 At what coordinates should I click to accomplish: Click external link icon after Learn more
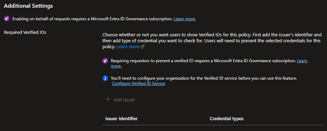143,47
